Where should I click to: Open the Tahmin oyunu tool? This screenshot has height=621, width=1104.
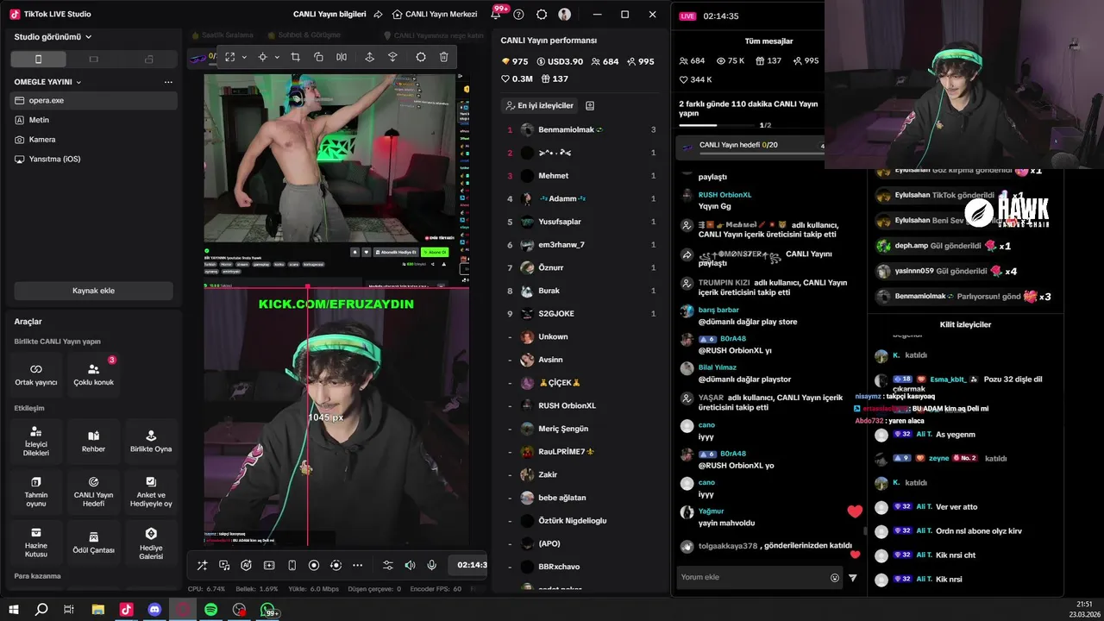coord(36,492)
